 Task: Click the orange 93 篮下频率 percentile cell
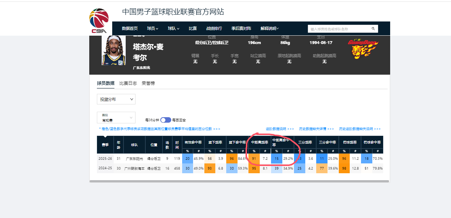(210, 169)
